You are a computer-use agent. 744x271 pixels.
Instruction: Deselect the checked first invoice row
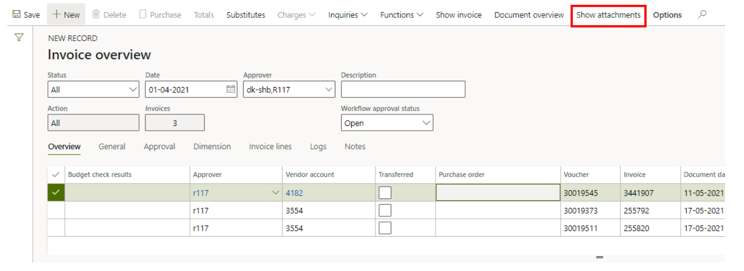pyautogui.click(x=56, y=193)
